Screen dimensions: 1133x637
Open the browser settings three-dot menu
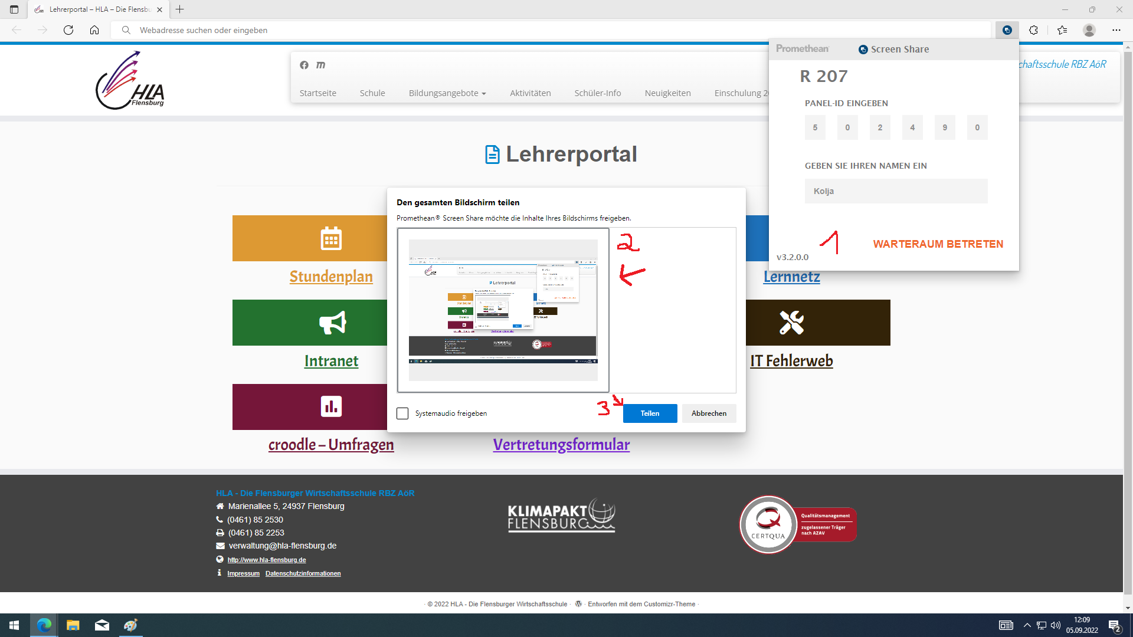pyautogui.click(x=1116, y=30)
